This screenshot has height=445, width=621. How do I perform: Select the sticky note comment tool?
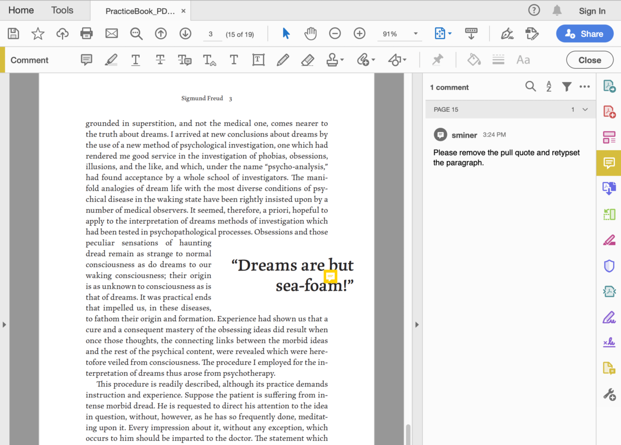pos(86,60)
